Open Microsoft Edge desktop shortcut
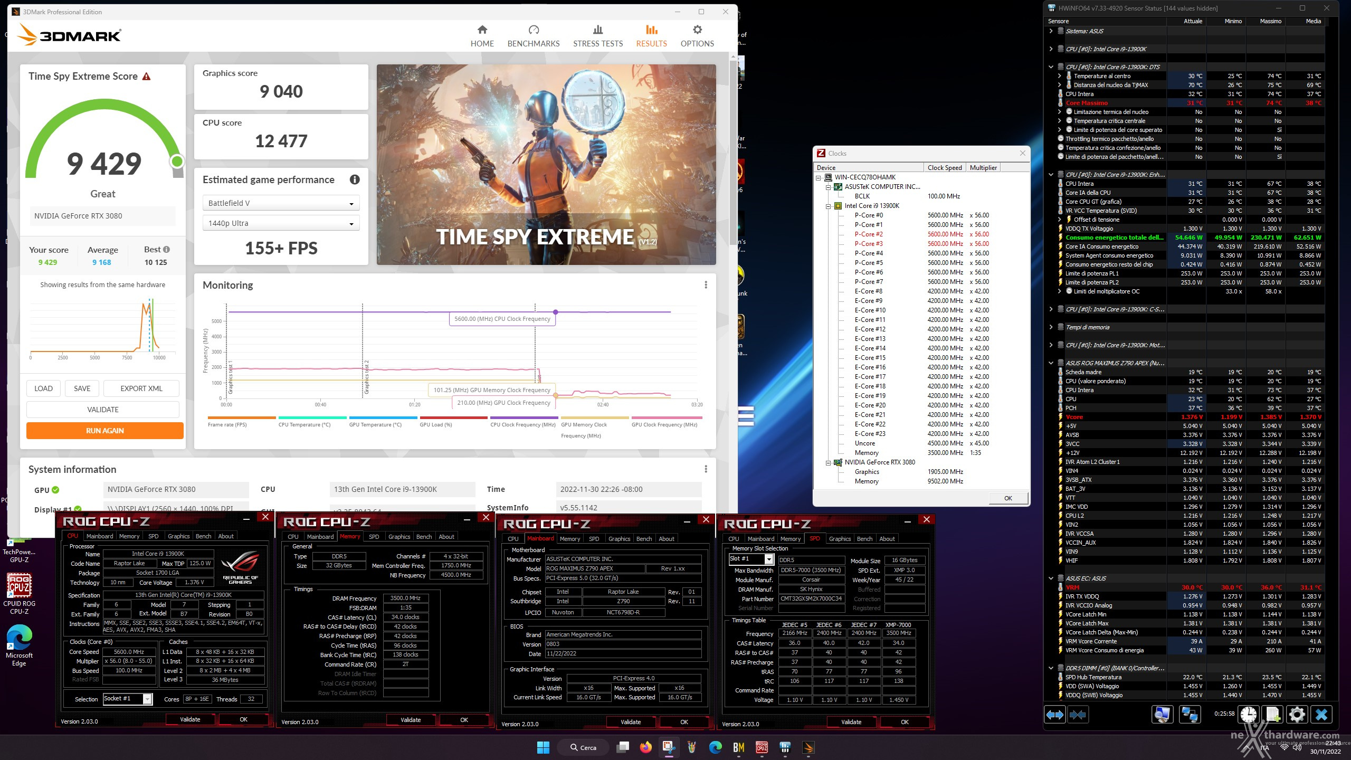 tap(20, 646)
